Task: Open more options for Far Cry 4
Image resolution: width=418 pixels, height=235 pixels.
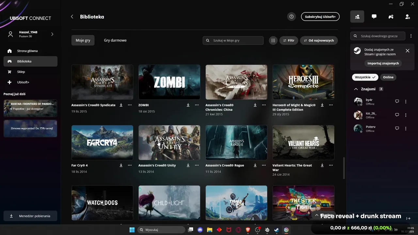Action: pyautogui.click(x=130, y=165)
